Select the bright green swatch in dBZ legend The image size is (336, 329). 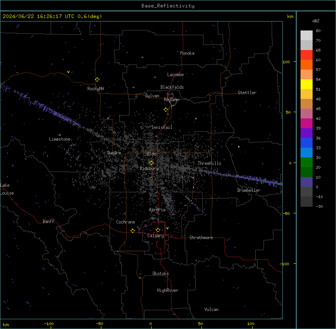306,163
